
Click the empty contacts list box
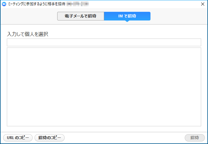104,87
